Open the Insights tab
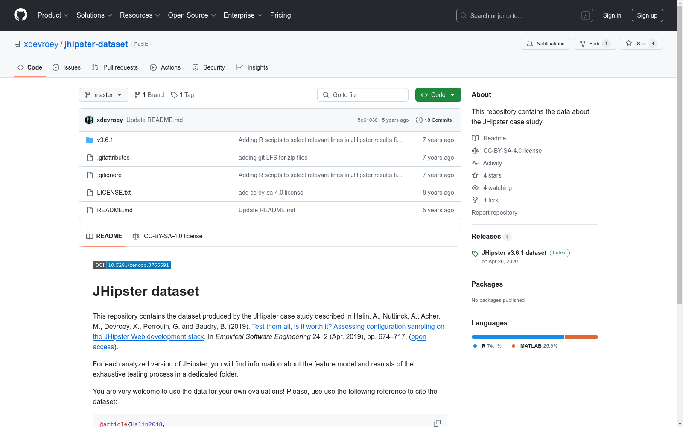683x427 pixels. [252, 67]
